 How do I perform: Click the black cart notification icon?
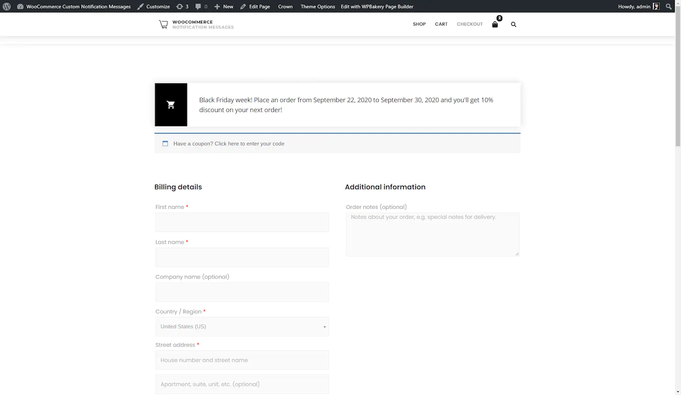click(171, 104)
